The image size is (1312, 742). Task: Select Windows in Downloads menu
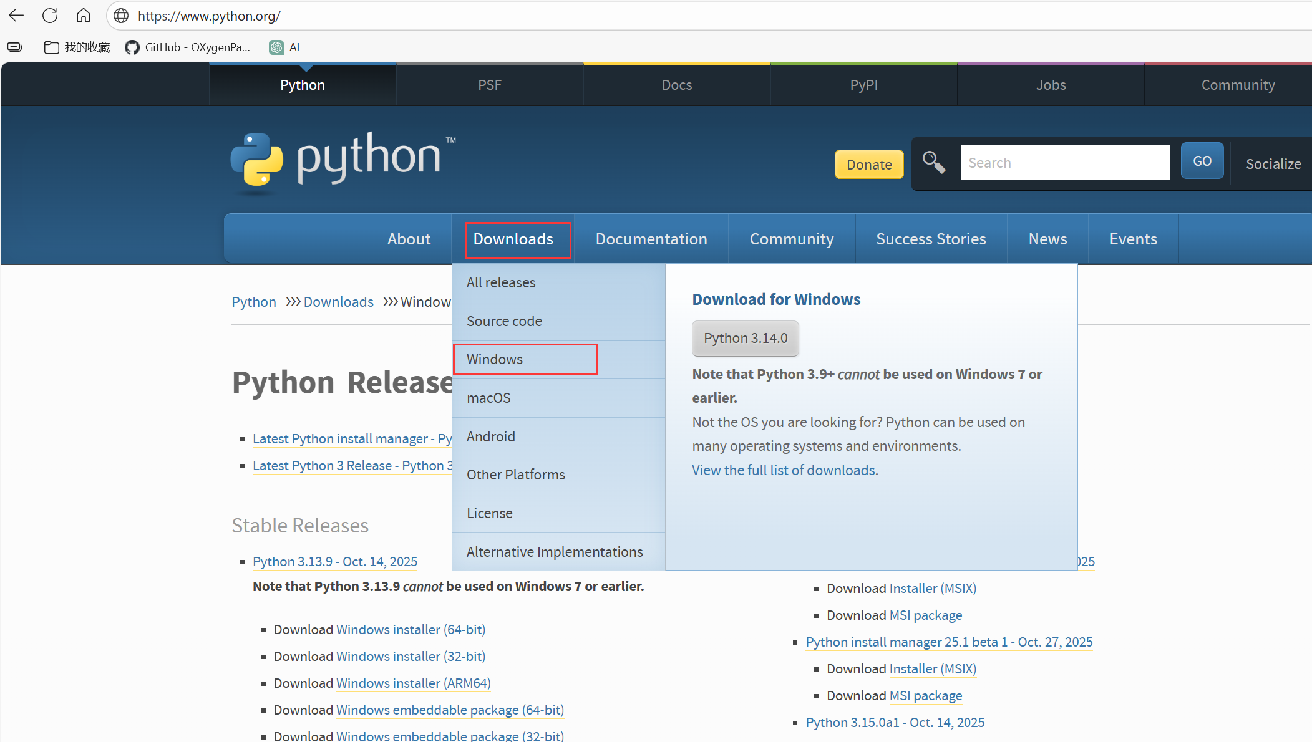pos(495,359)
